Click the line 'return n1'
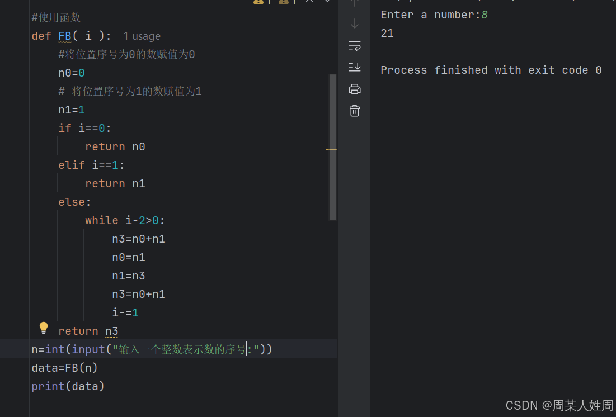The image size is (616, 417). [115, 184]
